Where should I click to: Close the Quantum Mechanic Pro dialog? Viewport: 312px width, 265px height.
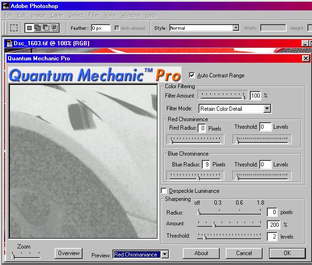305,58
